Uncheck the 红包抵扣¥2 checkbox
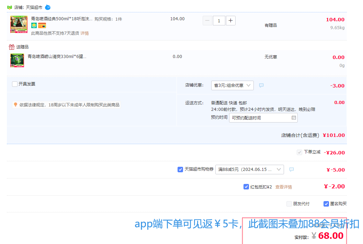 [246, 187]
